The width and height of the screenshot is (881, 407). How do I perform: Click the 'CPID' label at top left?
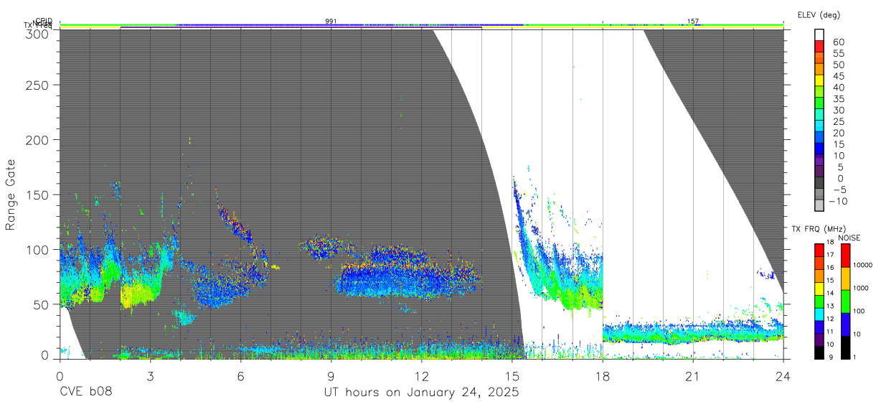click(44, 21)
